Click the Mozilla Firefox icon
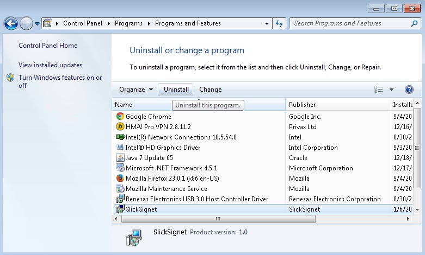 [x=120, y=178]
